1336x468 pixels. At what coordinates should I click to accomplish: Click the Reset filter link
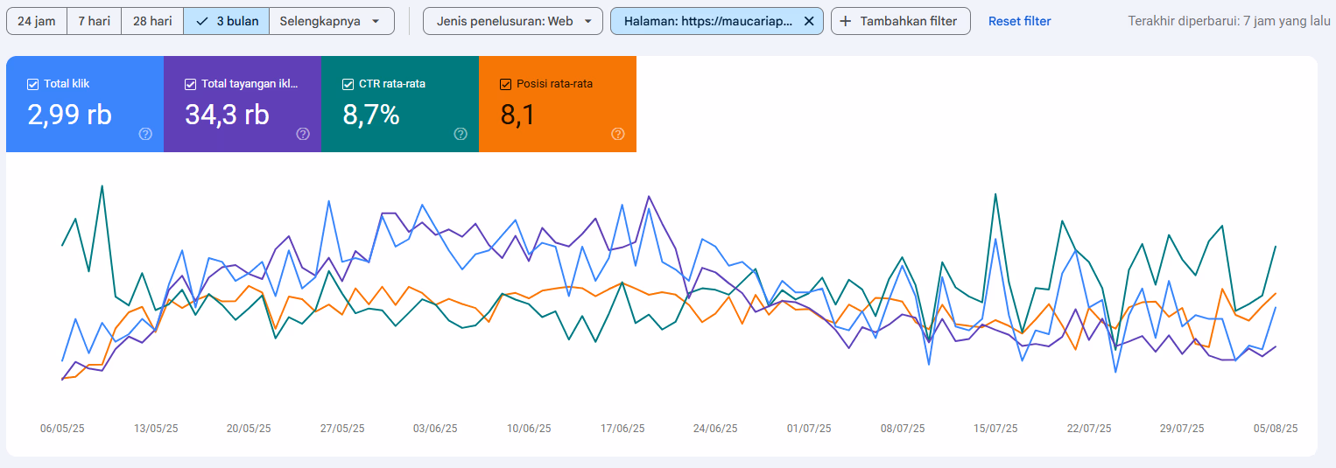[1020, 21]
